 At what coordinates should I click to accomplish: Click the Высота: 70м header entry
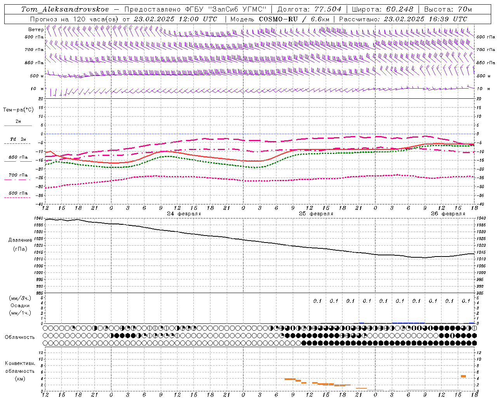tap(448, 9)
